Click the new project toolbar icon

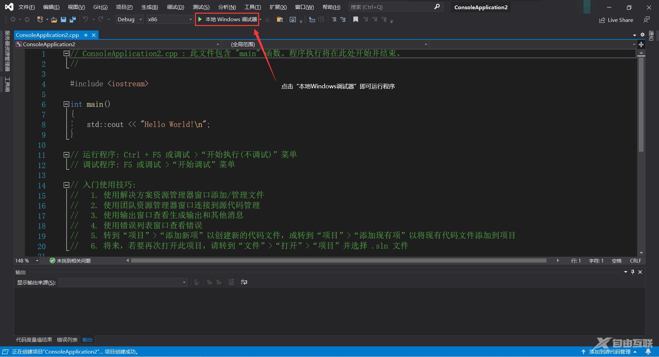[40, 20]
